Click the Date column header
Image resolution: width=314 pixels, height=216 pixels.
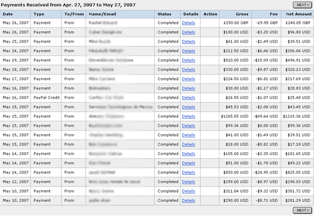(15, 14)
